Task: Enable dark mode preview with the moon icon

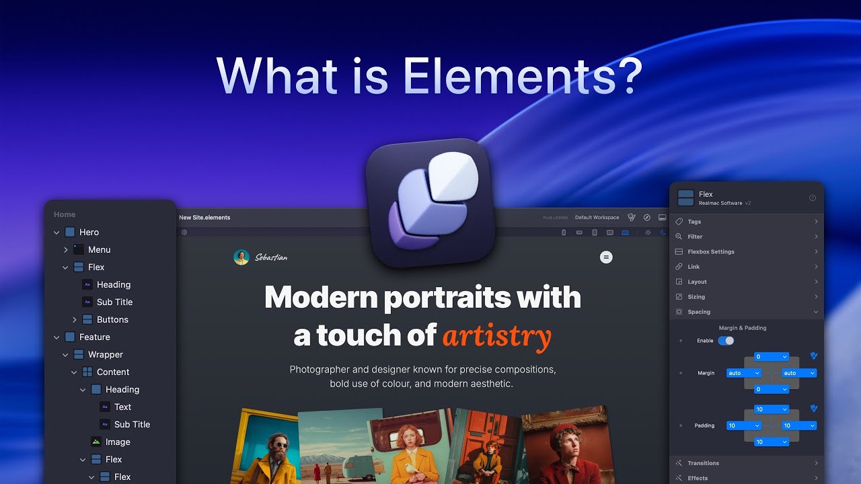Action: pos(663,233)
